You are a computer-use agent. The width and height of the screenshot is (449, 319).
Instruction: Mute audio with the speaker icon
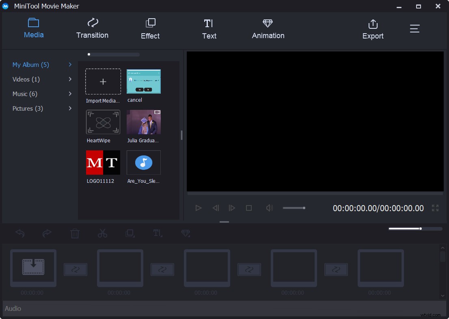tap(269, 208)
